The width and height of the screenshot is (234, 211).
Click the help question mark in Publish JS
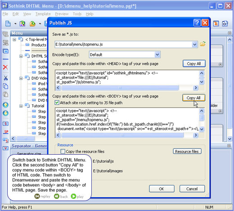coord(197,23)
